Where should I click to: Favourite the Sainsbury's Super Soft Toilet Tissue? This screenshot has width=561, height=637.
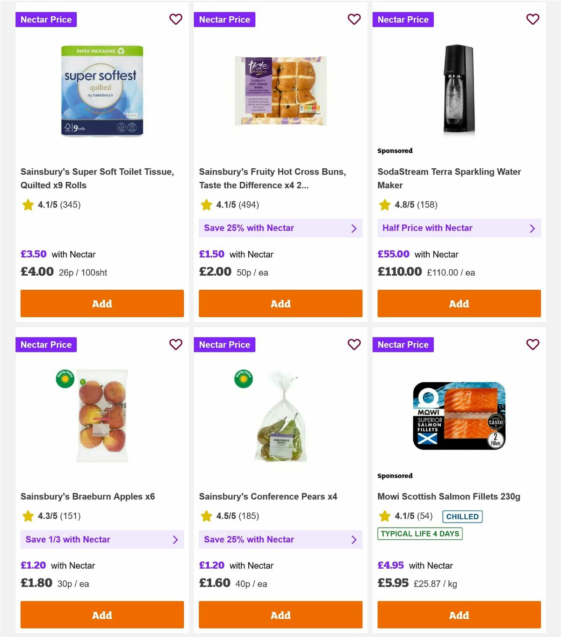pos(176,20)
